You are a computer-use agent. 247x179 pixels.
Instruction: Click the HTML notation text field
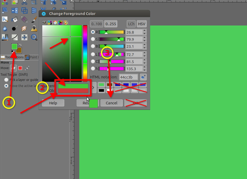point(129,77)
